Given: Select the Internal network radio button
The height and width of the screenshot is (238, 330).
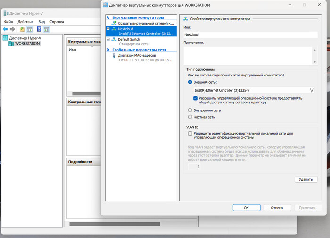Looking at the screenshot, I should coord(190,110).
